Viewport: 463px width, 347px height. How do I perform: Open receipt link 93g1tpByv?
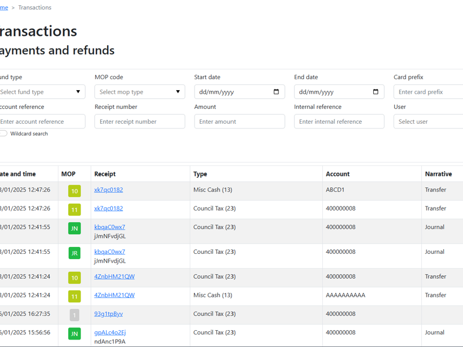coord(108,314)
